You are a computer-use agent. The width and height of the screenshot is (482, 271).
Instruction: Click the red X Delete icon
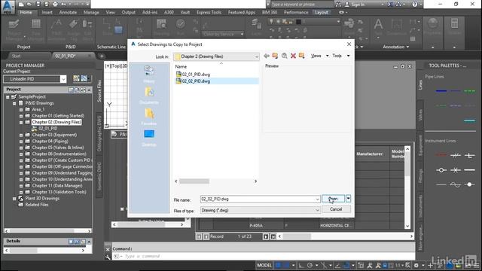293,56
